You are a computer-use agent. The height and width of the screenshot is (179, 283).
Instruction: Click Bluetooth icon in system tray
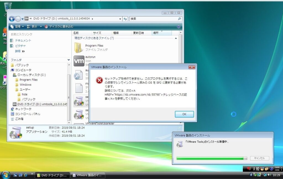pos(251,175)
